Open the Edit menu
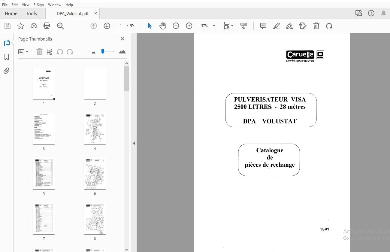Screen dimensions: 390x252 15,5
